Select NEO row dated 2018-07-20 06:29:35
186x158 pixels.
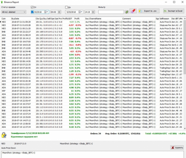[92, 75]
